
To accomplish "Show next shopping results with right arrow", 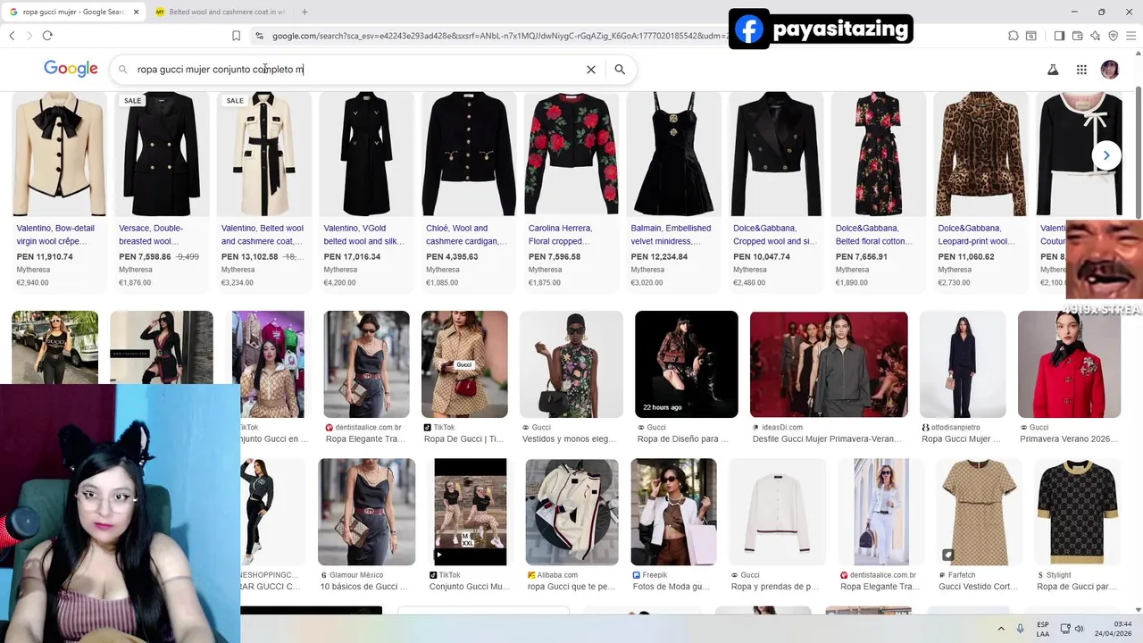I will point(1106,154).
